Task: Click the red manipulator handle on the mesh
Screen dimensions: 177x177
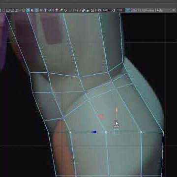Action: 101,117
